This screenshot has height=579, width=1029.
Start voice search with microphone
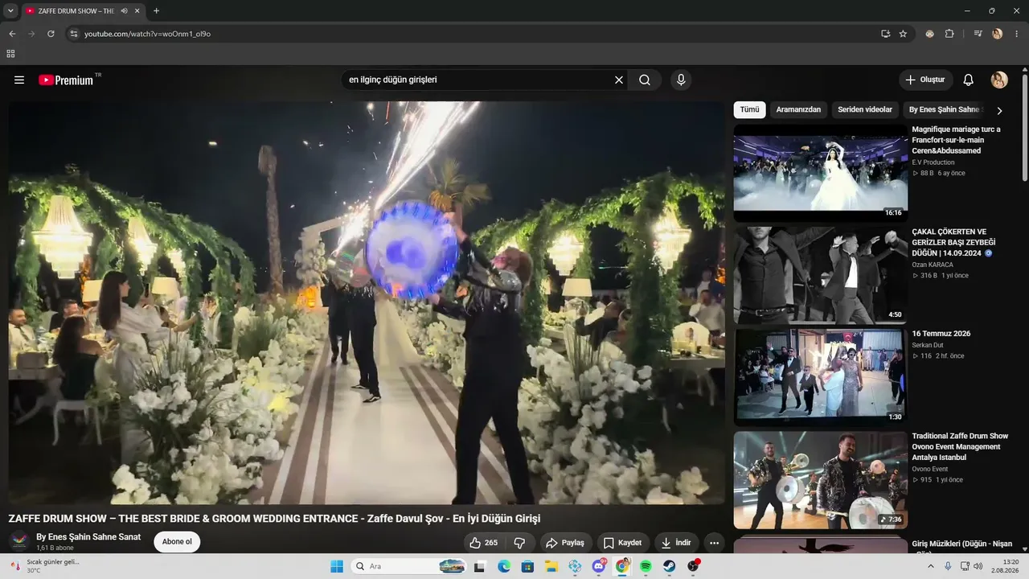(x=681, y=80)
